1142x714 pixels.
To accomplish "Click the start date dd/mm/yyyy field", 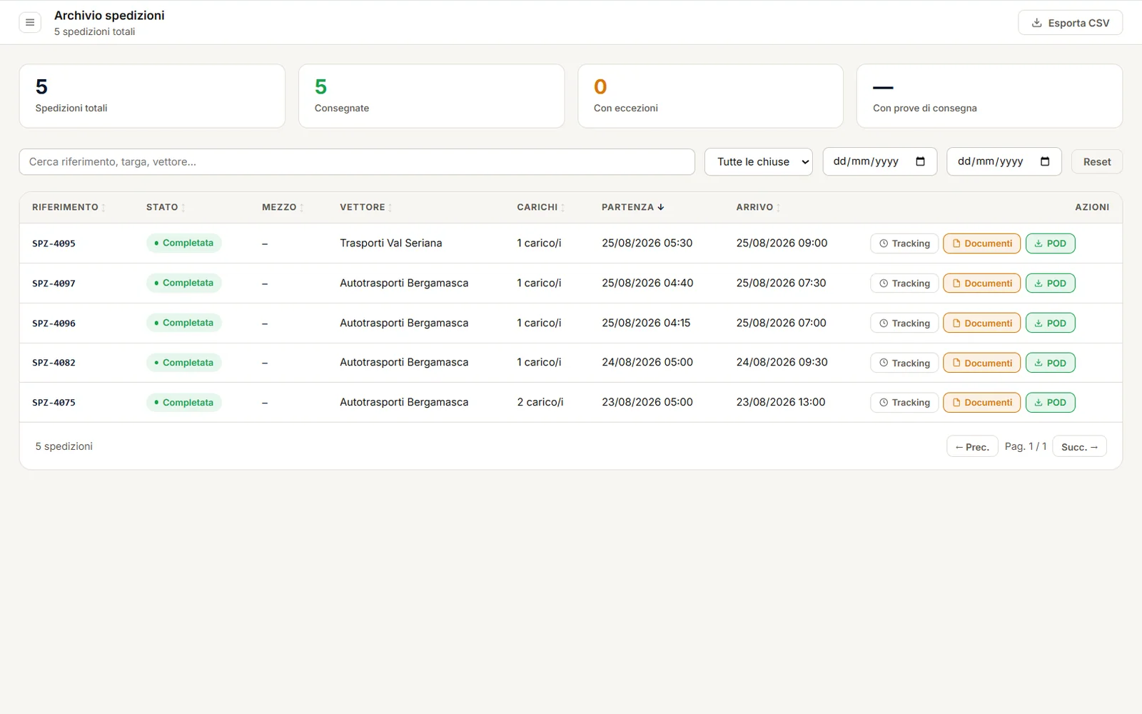I will 879,162.
